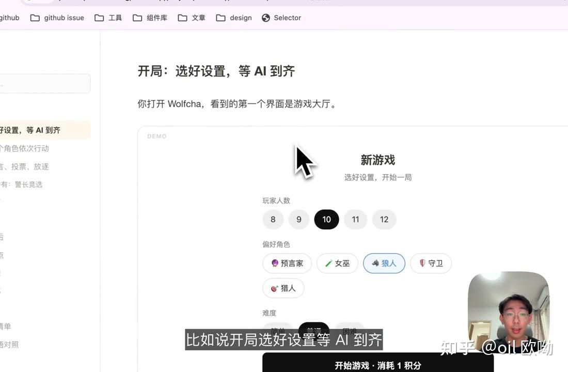Viewport: 568px width, 372px height.
Task: Select 8 players
Action: pos(273,220)
